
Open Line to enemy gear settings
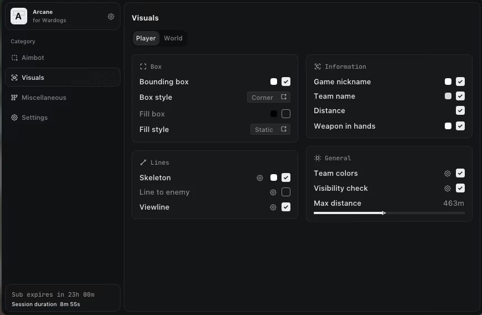click(273, 192)
